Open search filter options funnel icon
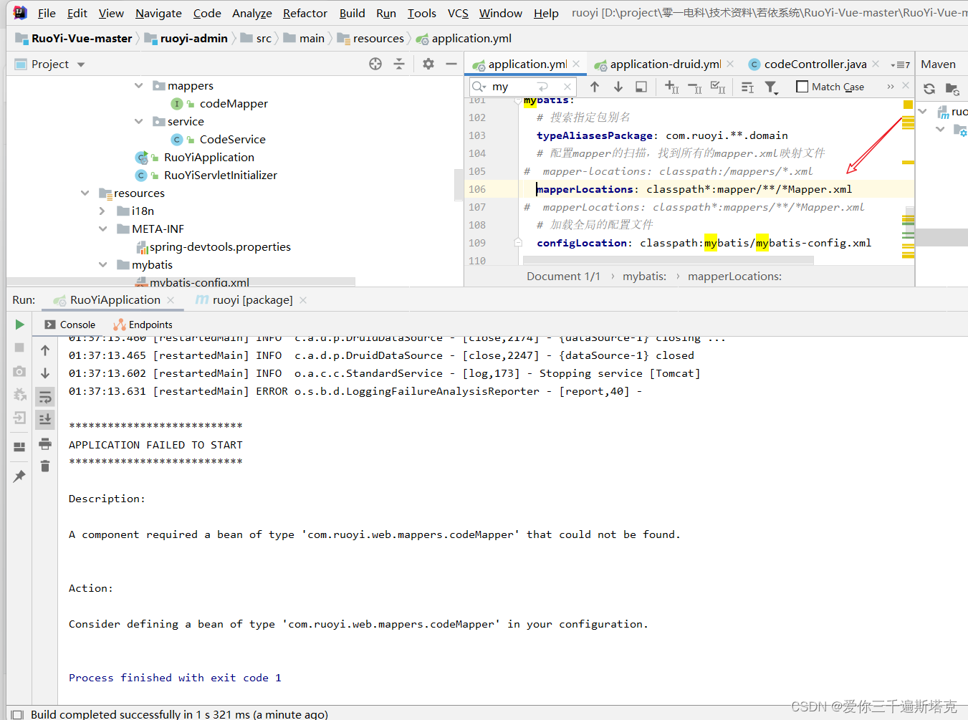The width and height of the screenshot is (968, 720). coord(772,87)
